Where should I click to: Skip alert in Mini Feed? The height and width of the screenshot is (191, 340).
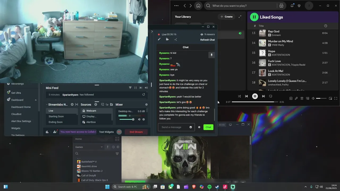(141, 88)
